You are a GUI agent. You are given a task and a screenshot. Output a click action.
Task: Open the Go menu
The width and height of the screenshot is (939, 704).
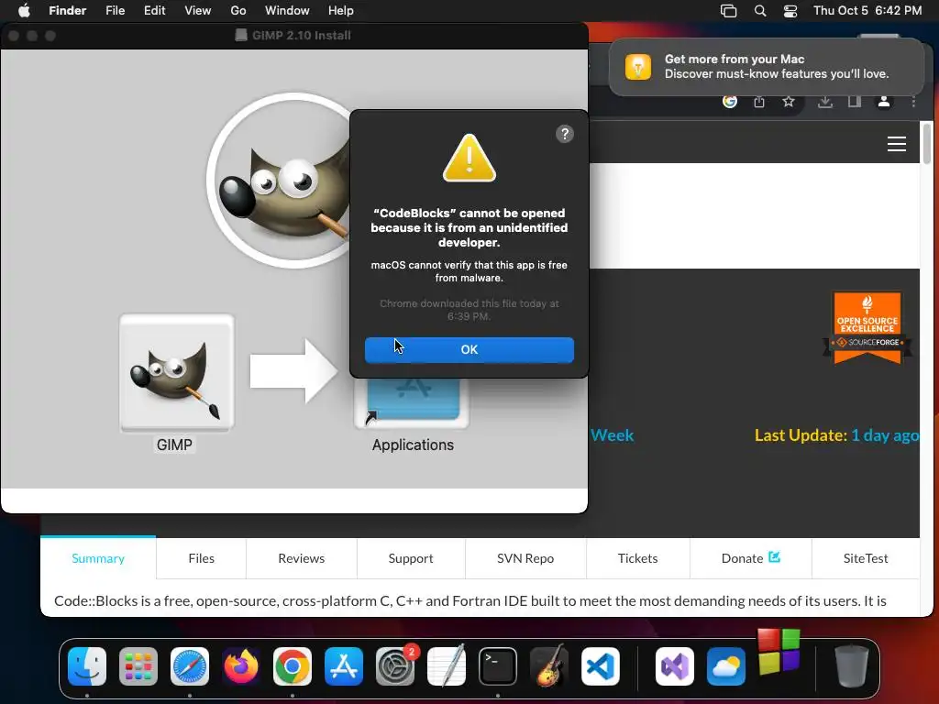[238, 11]
